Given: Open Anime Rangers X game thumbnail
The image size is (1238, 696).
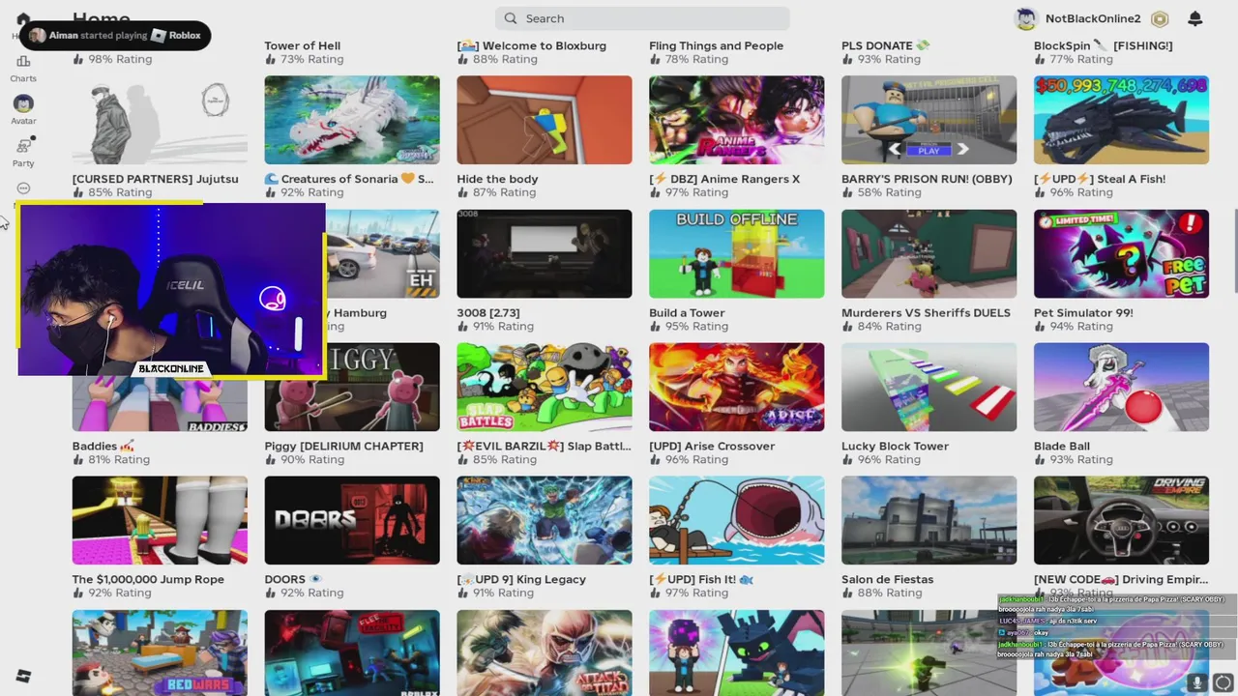Looking at the screenshot, I should pos(737,120).
